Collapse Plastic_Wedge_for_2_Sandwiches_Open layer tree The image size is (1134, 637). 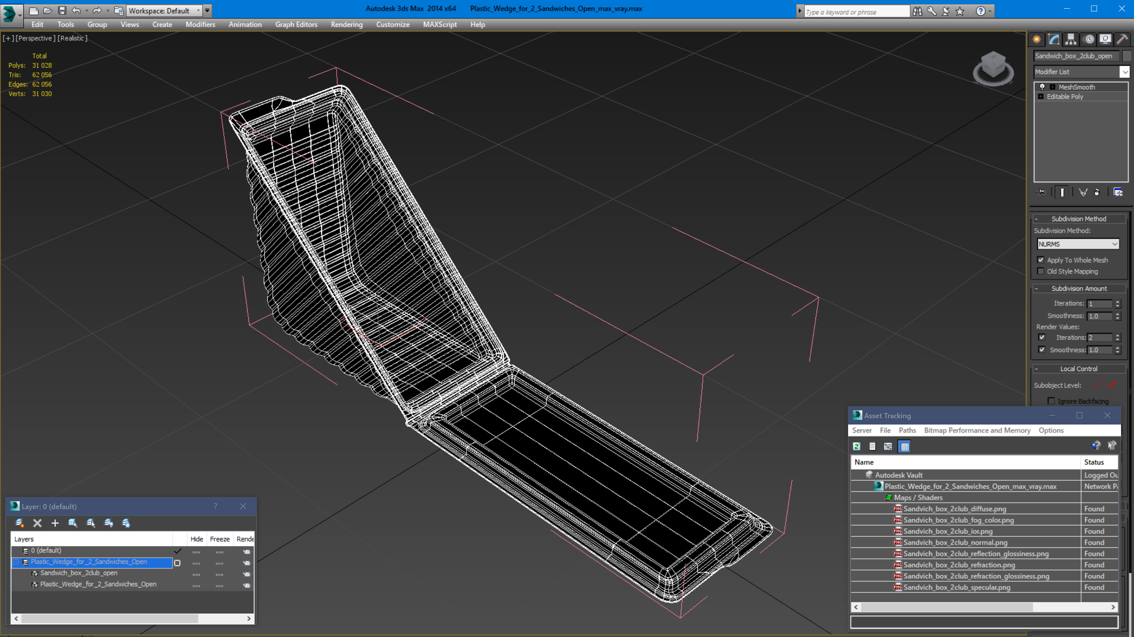point(16,562)
